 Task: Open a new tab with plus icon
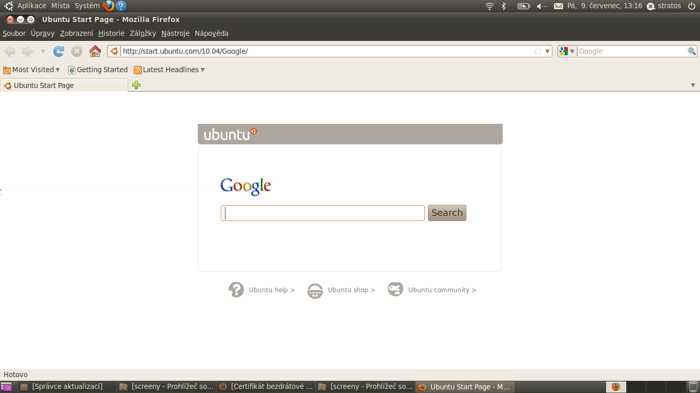coord(136,85)
